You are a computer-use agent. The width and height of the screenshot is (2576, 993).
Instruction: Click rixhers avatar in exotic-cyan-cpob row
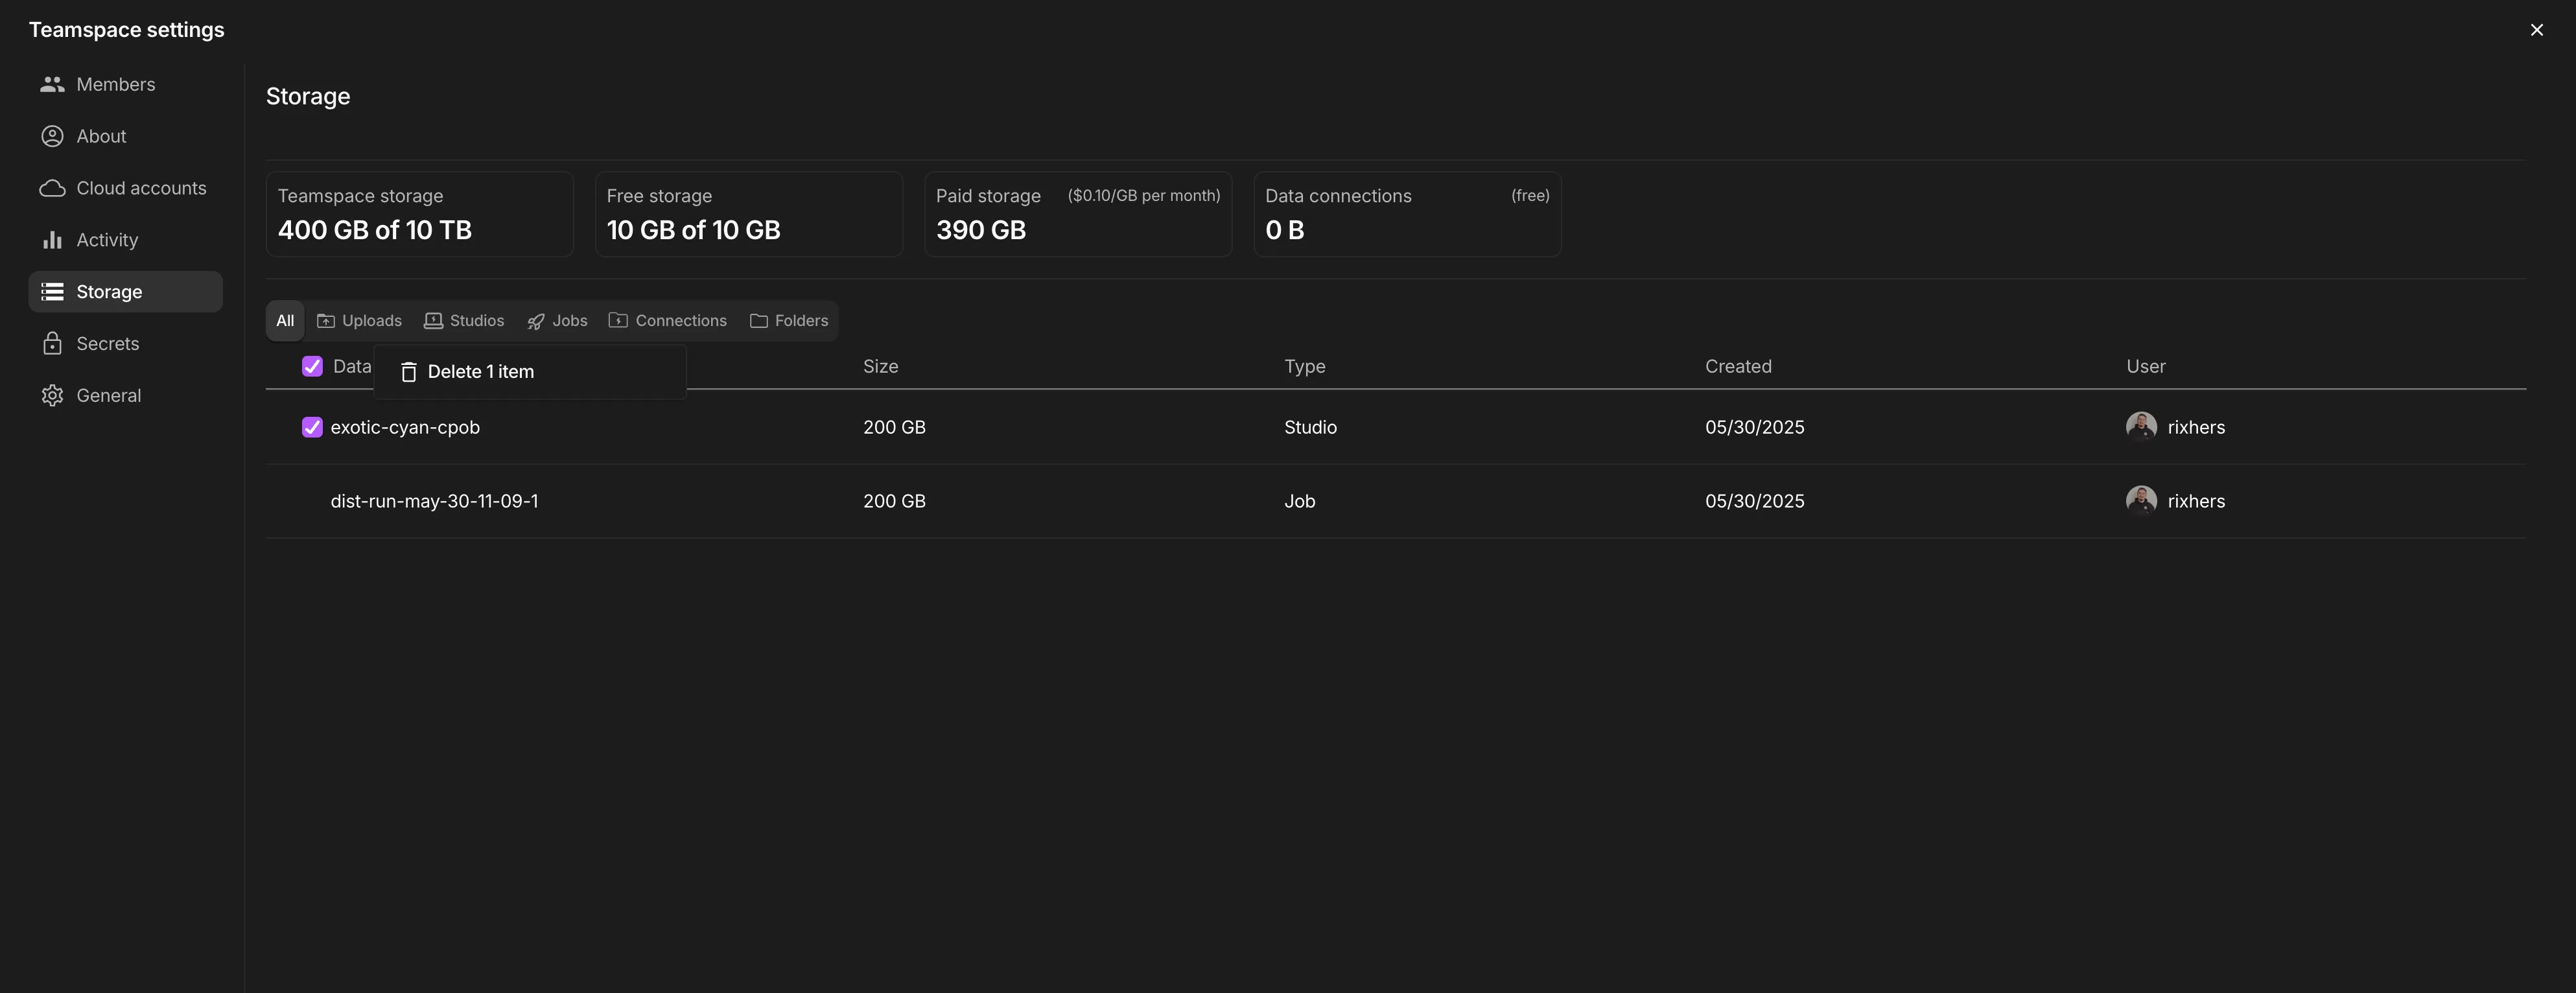(2141, 427)
